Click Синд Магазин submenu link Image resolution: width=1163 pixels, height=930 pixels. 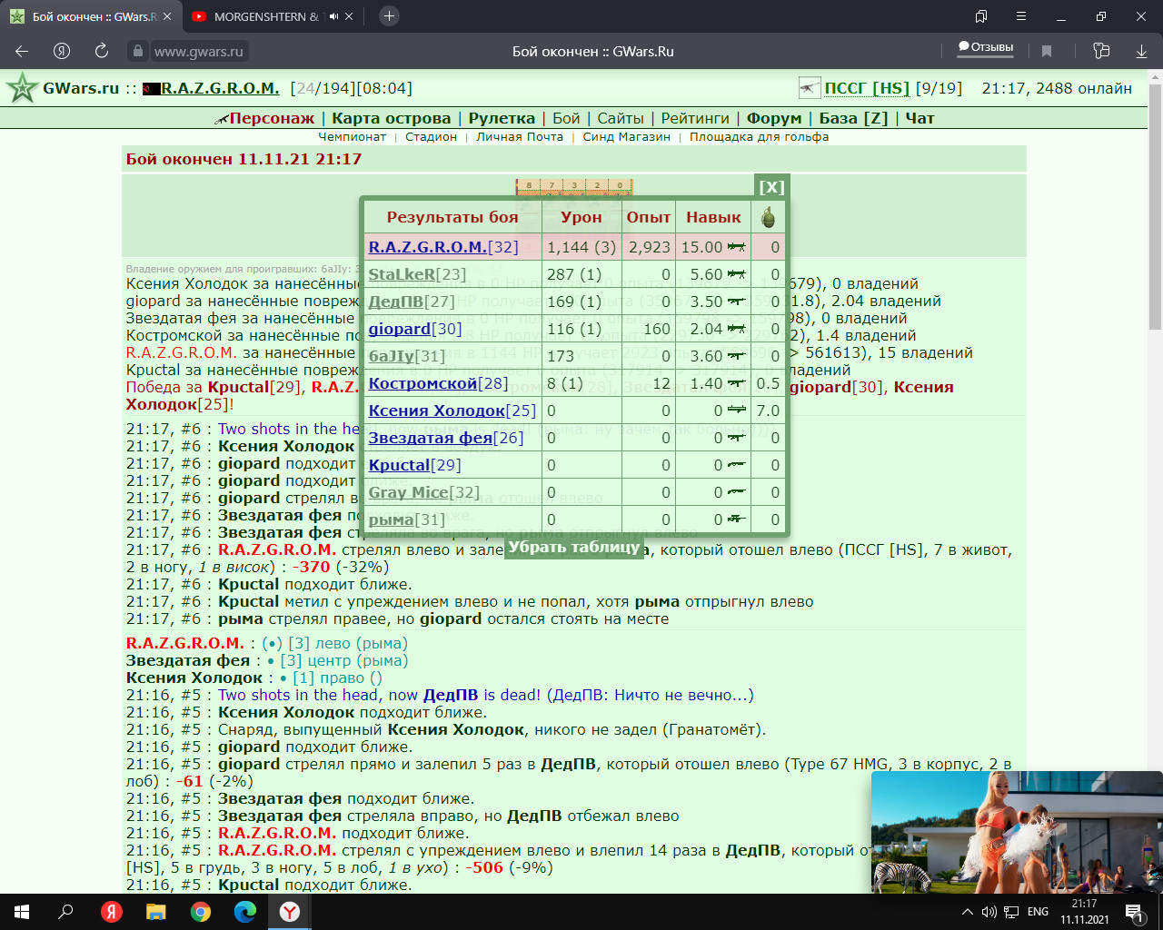tap(626, 137)
